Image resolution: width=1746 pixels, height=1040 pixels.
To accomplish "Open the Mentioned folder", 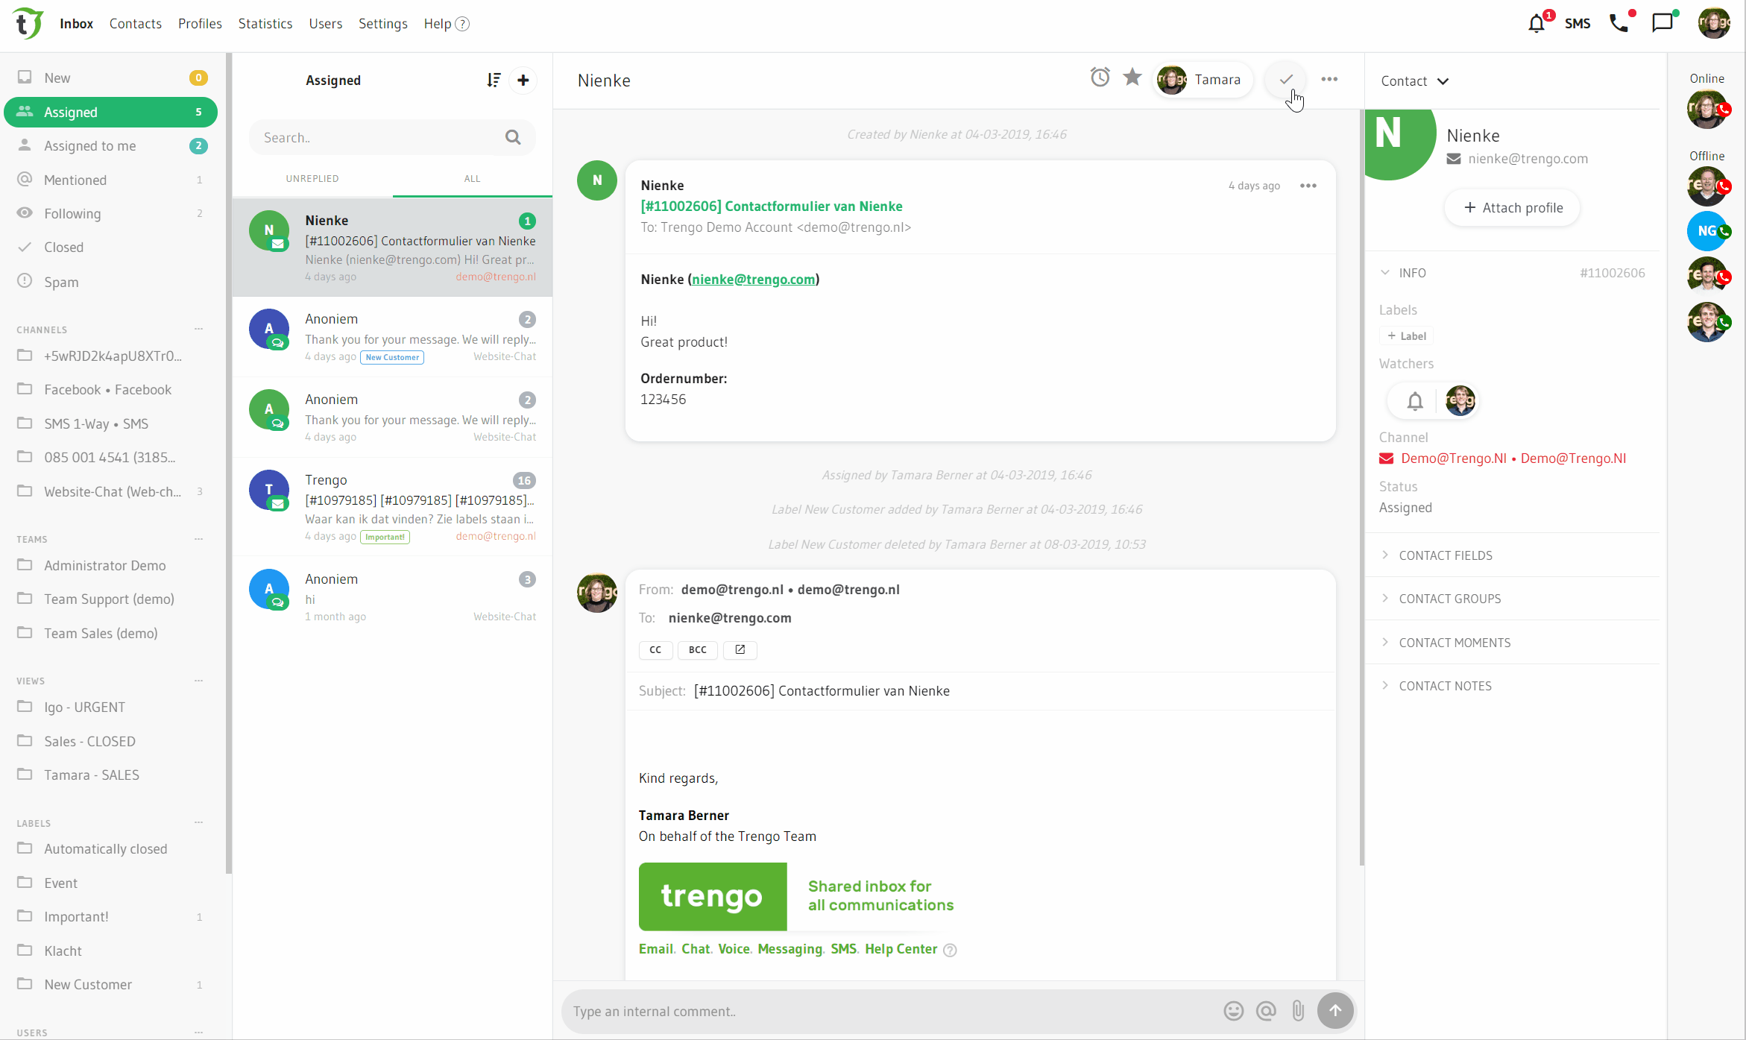I will [111, 180].
